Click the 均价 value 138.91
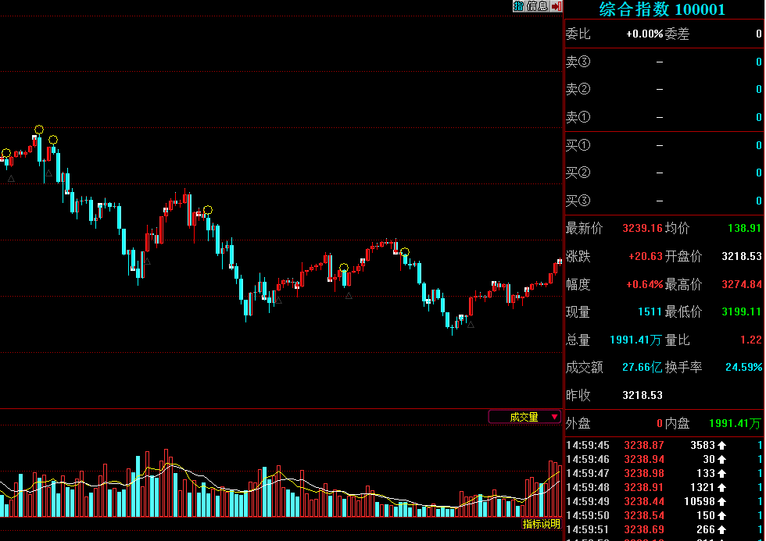This screenshot has width=766, height=541. [x=744, y=228]
